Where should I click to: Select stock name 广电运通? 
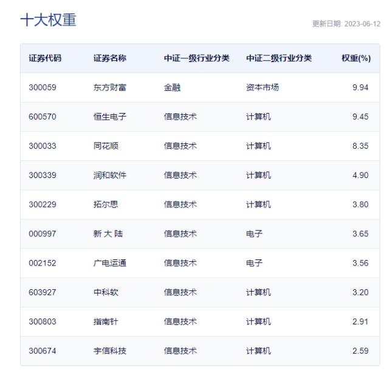pos(110,263)
